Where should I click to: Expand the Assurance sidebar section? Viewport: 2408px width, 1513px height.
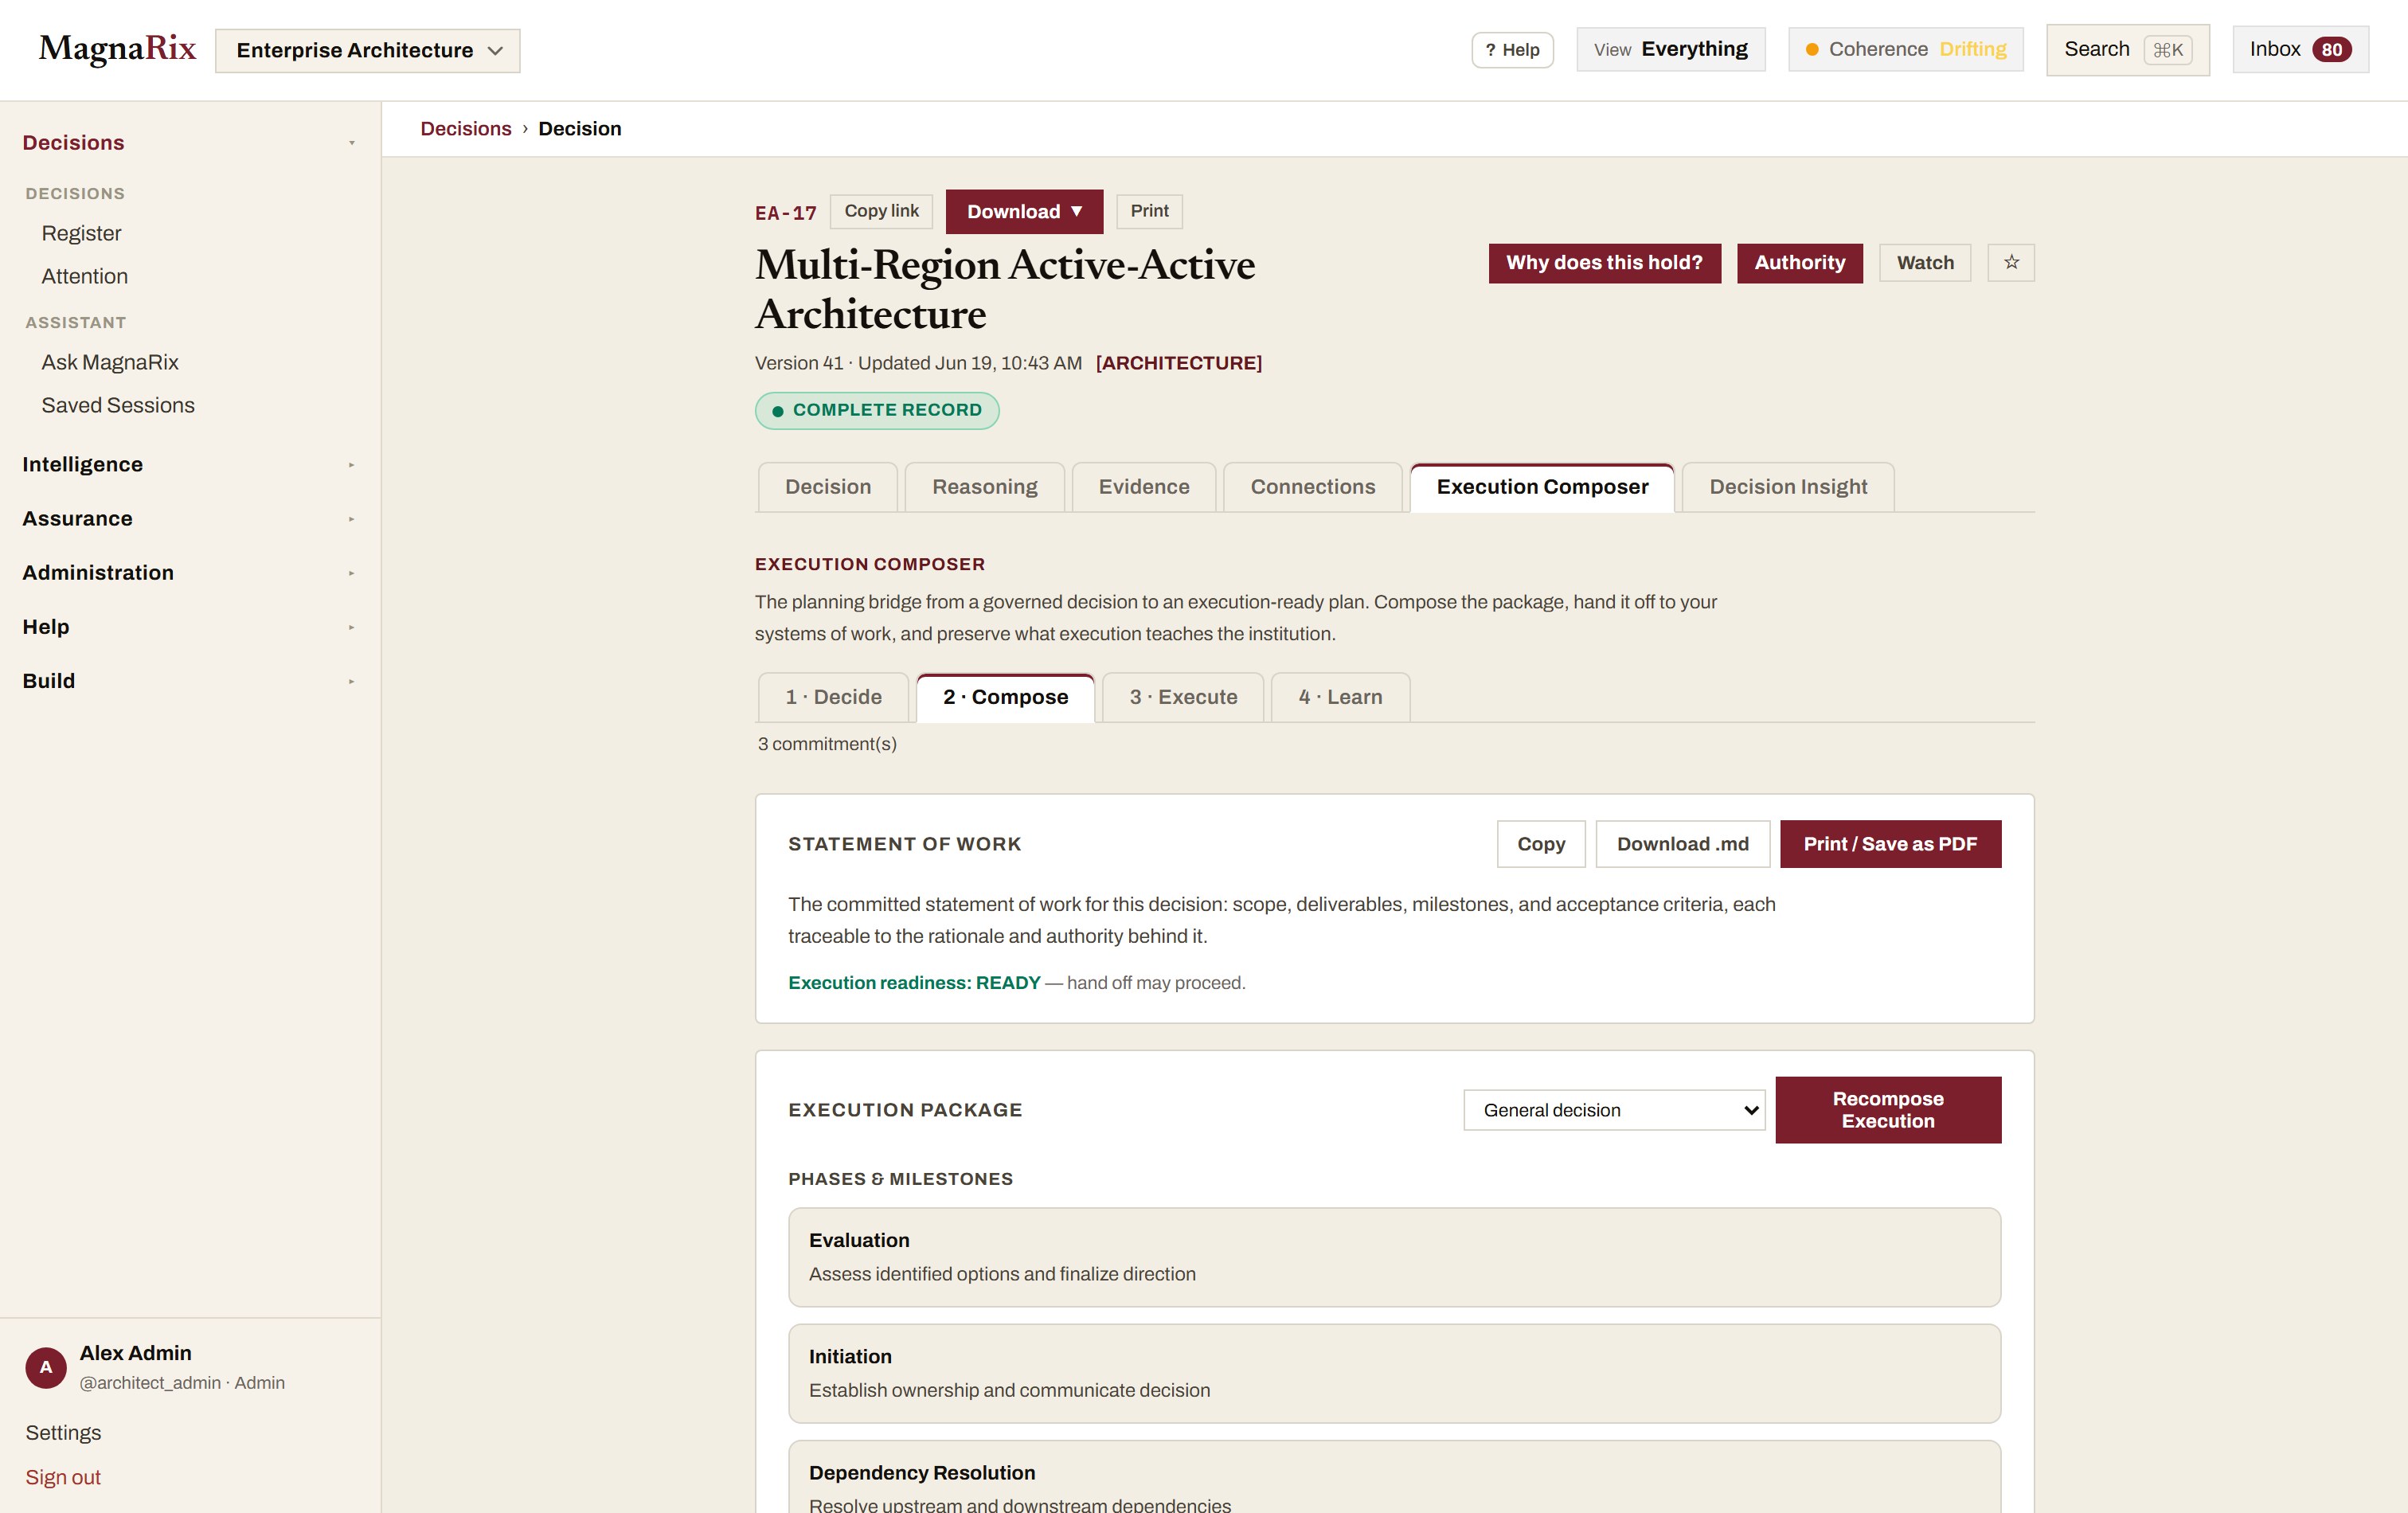coord(190,518)
